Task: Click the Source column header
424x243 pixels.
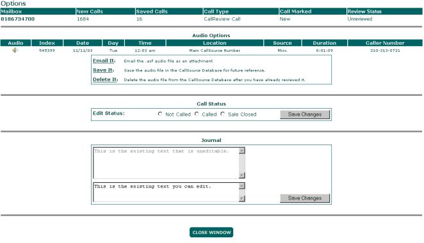Action: click(x=282, y=43)
